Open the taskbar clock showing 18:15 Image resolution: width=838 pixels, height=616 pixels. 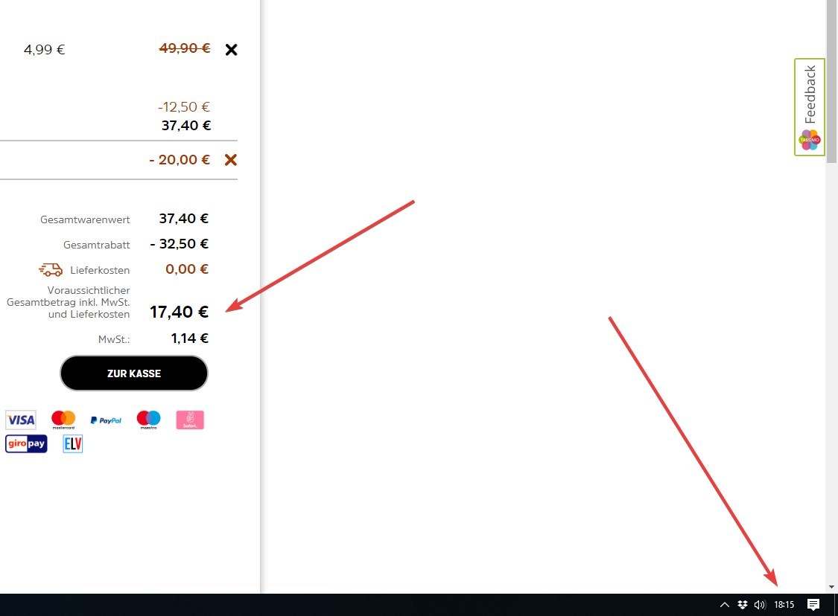click(784, 605)
